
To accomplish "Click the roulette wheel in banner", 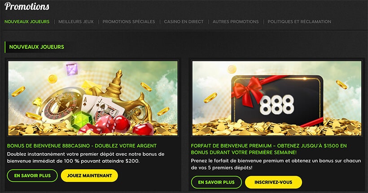I will point(62,105).
